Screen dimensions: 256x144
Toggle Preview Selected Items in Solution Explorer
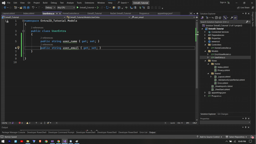[235, 18]
